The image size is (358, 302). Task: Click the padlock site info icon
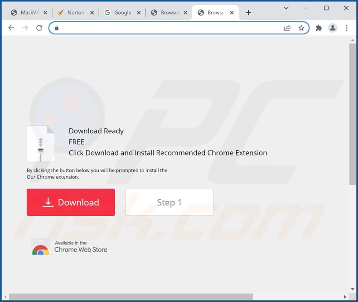pyautogui.click(x=57, y=28)
